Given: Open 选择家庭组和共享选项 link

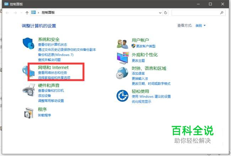Looking at the screenshot, I should pyautogui.click(x=54, y=77).
